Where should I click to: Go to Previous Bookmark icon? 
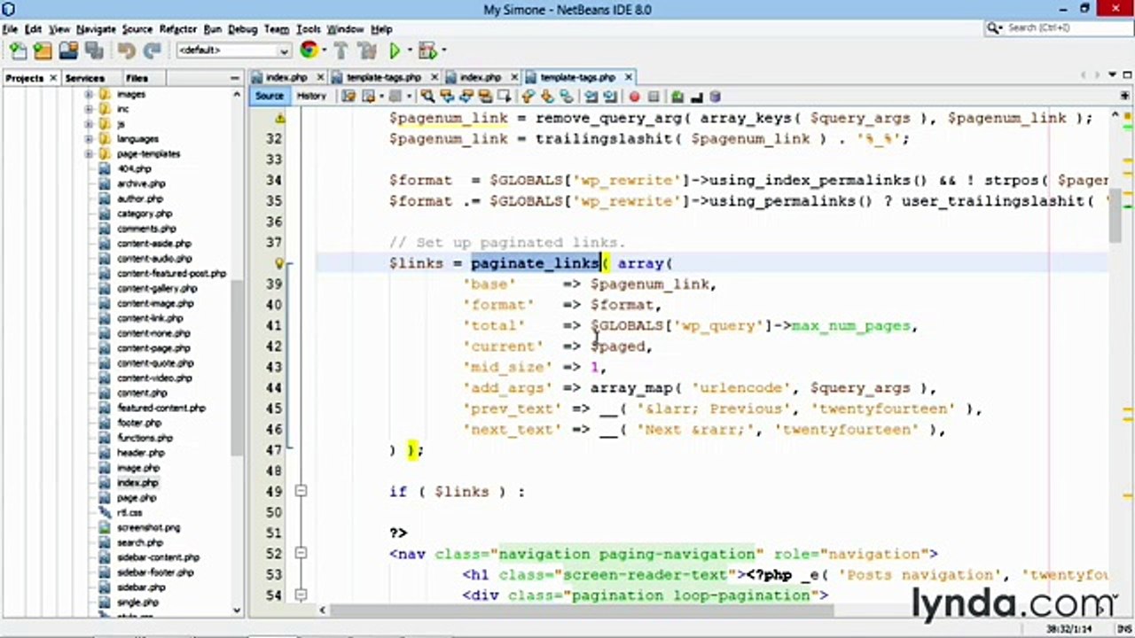tap(527, 96)
